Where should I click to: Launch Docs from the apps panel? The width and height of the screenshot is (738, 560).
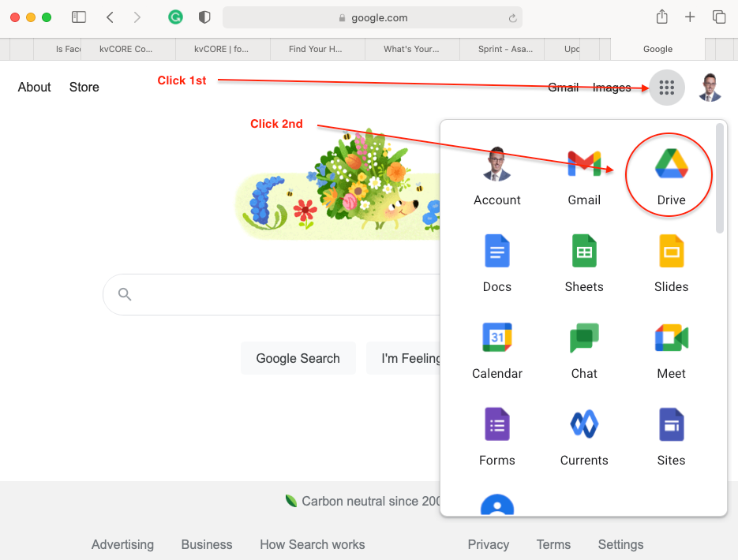[x=497, y=263]
